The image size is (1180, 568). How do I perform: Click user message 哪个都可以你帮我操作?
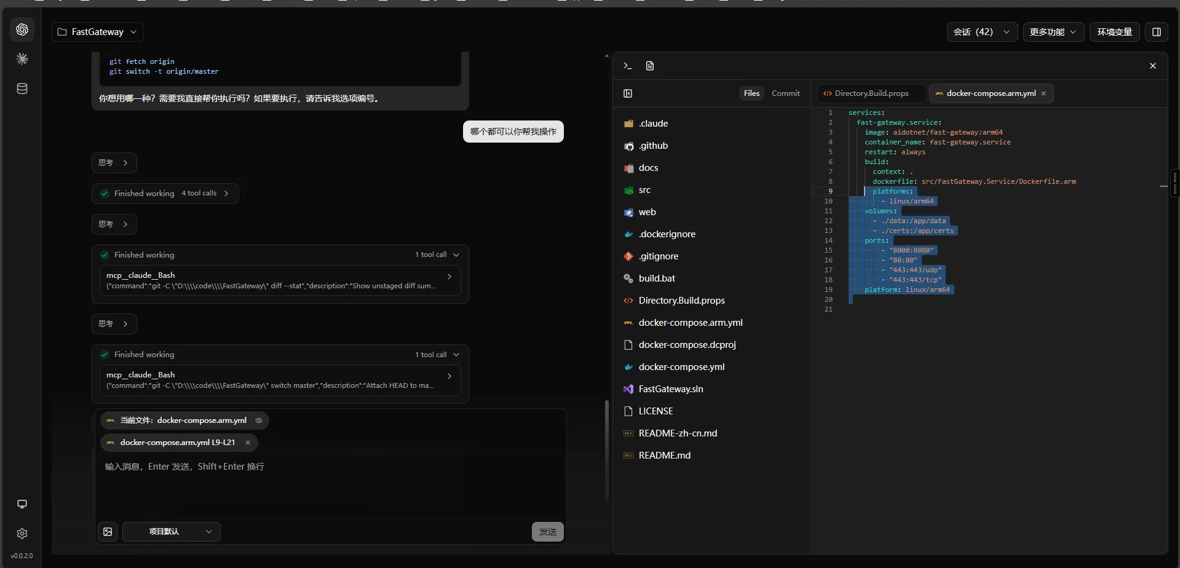click(x=513, y=132)
